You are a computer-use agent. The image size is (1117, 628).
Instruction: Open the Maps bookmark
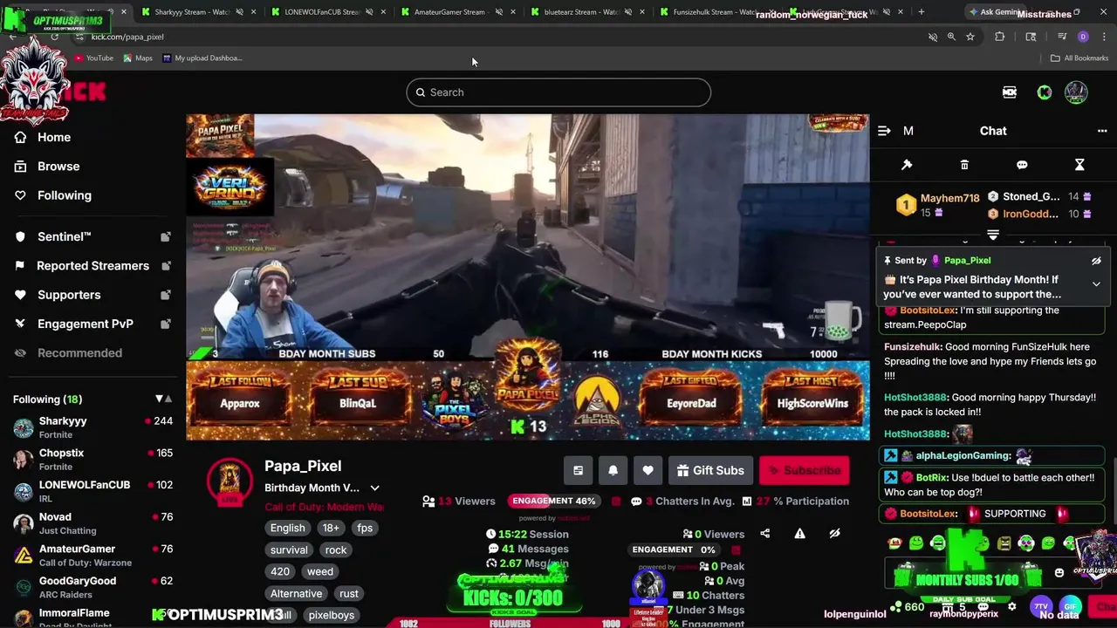pyautogui.click(x=138, y=58)
